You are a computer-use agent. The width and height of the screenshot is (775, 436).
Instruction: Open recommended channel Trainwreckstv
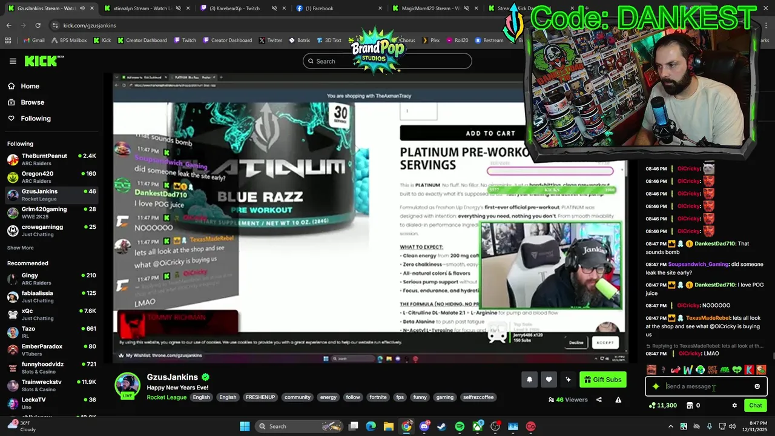click(x=51, y=385)
